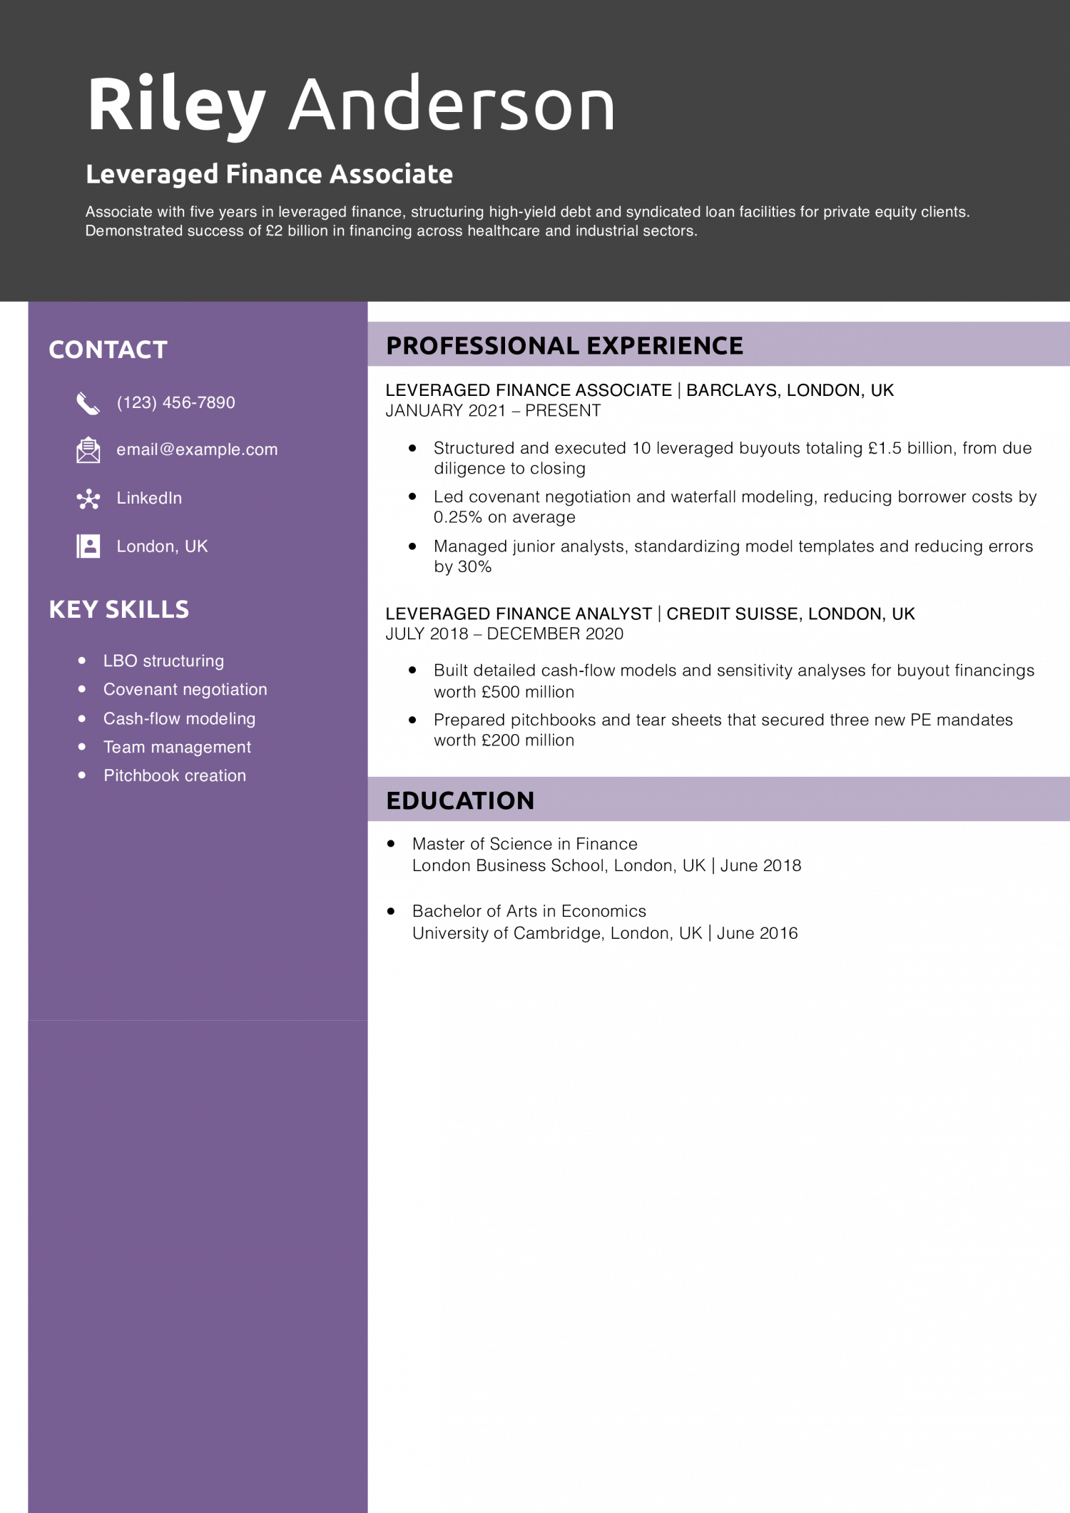The height and width of the screenshot is (1513, 1070).
Task: Click the covenant negotiation and waterfall bullet
Action: click(735, 506)
